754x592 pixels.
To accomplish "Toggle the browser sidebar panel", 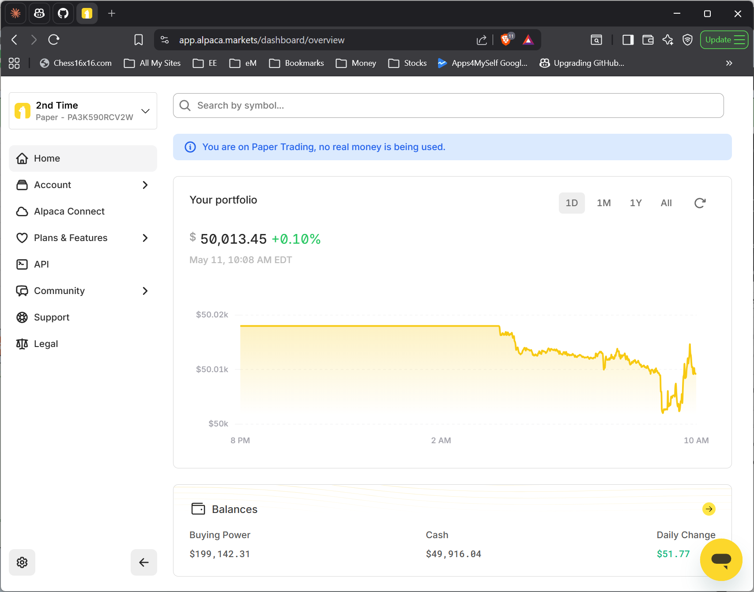I will 628,40.
